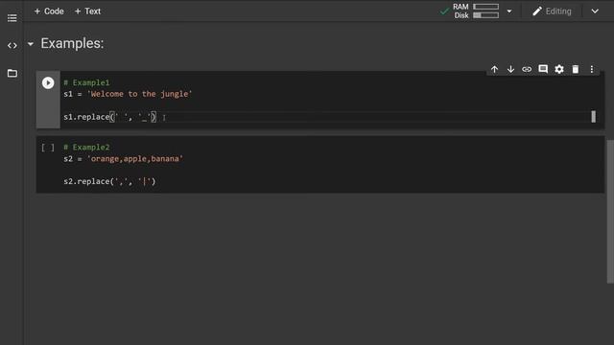Image resolution: width=614 pixels, height=345 pixels.
Task: Place cursor in the s2.replace line
Action: 109,181
